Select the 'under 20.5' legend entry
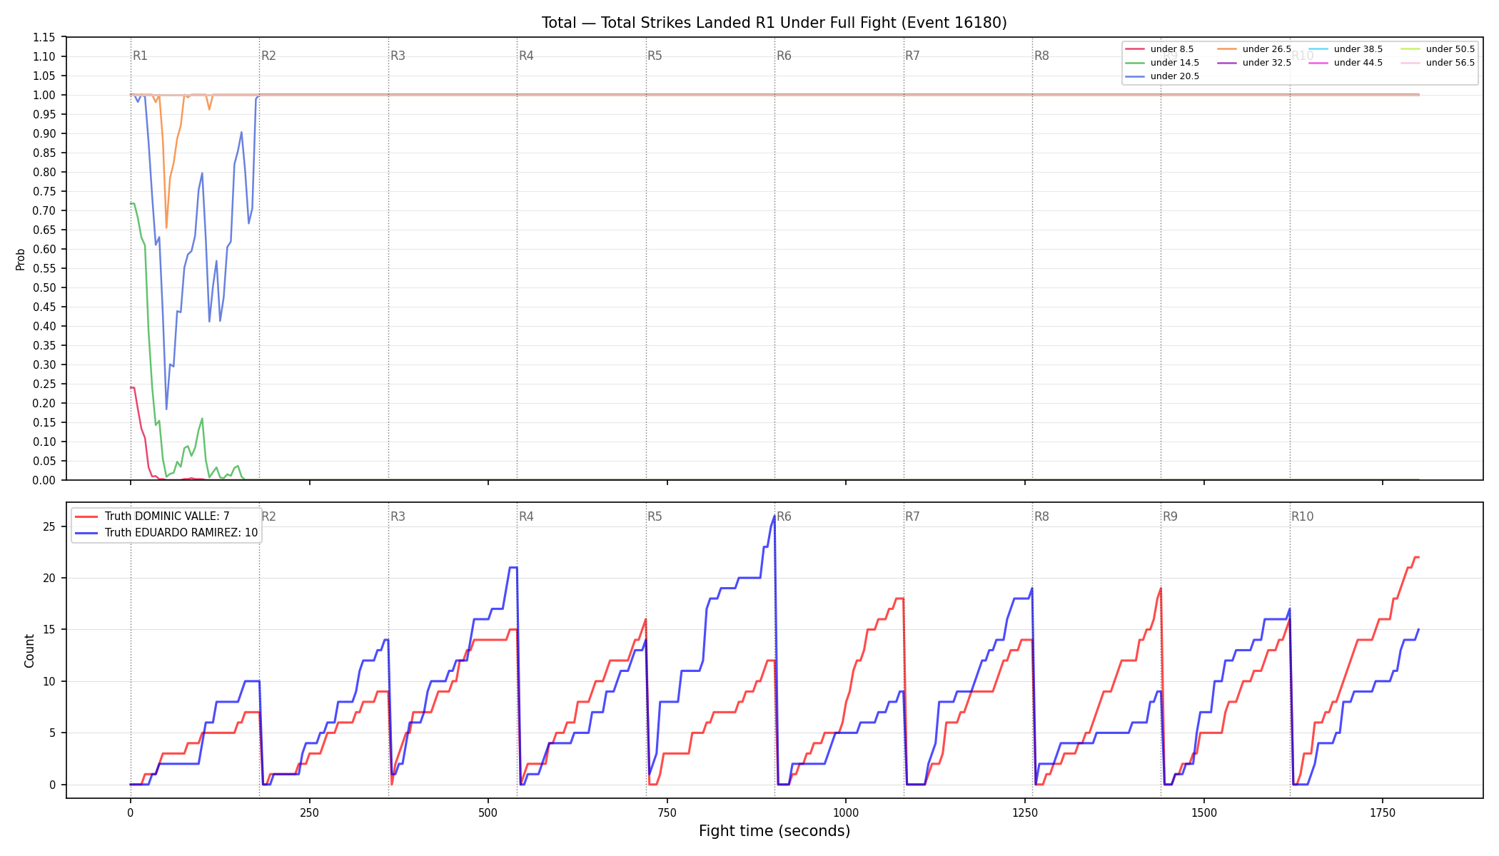 click(x=1163, y=76)
